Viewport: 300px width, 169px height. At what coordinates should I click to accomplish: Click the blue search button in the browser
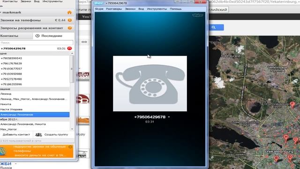click(216, 27)
